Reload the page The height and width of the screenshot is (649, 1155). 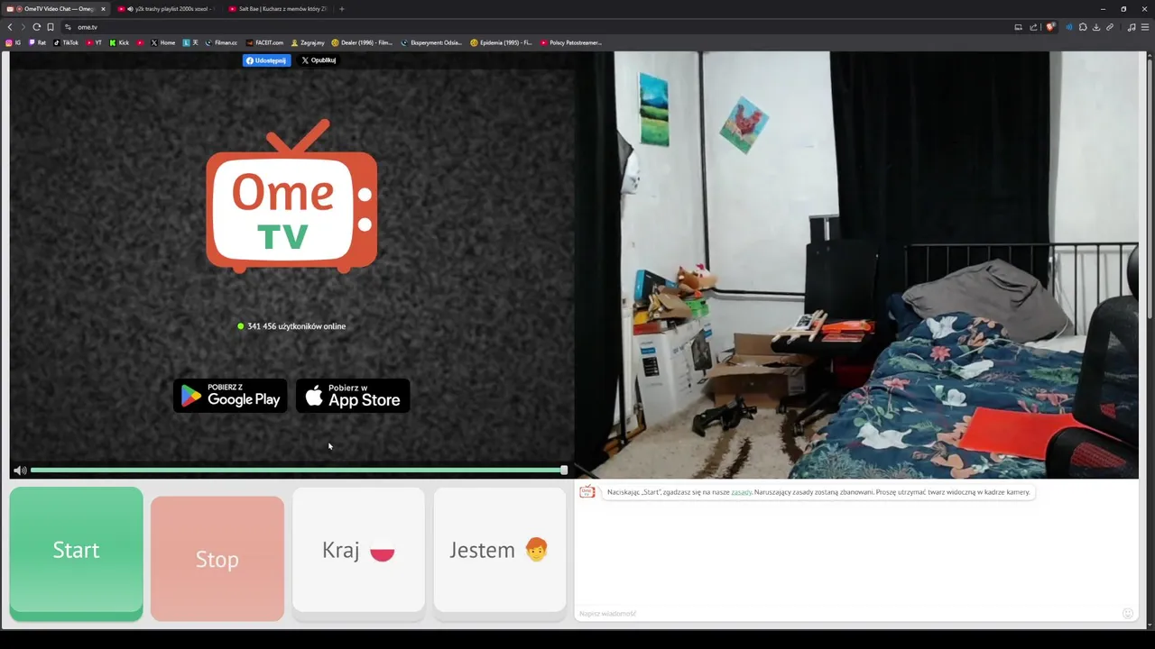(36, 27)
